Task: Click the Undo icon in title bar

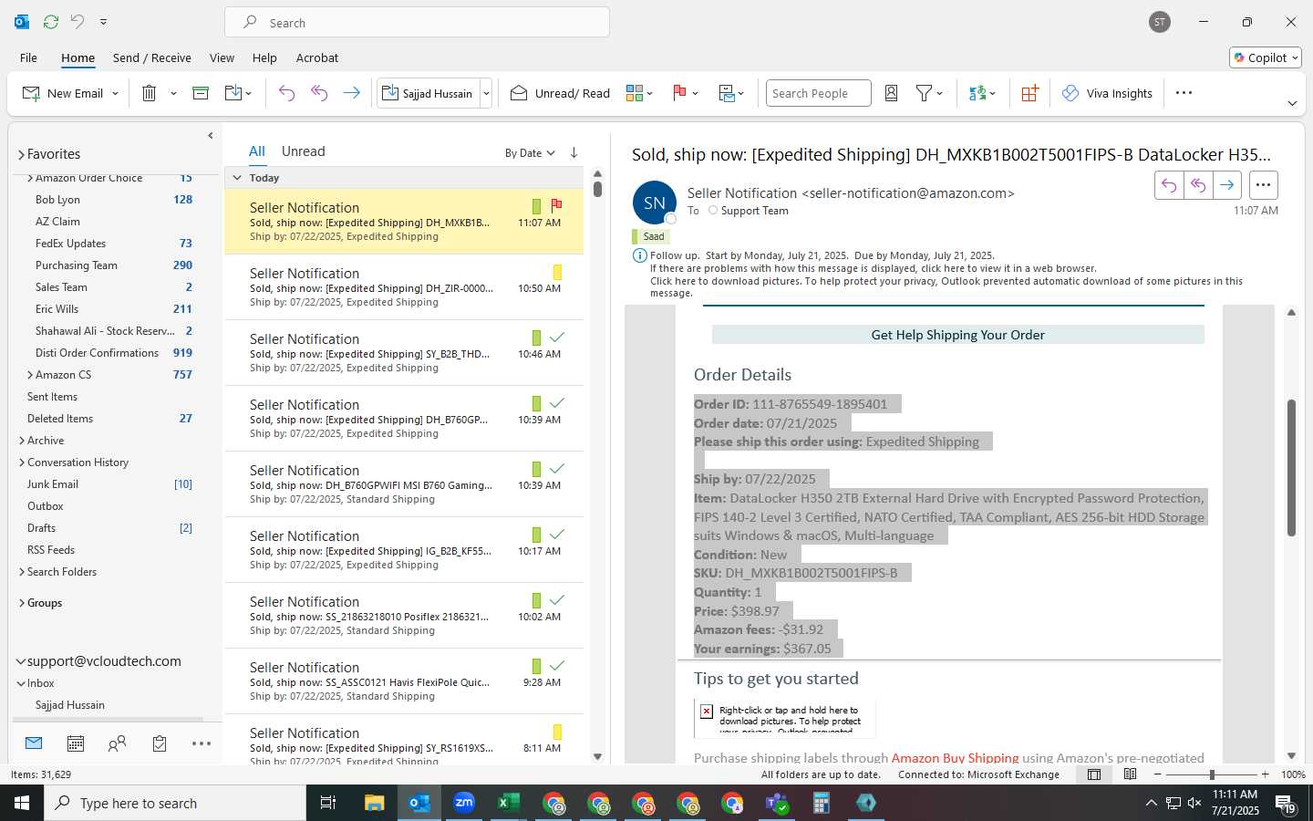Action: [78, 21]
